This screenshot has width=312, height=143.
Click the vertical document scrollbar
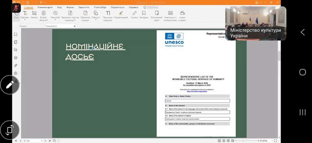point(279,56)
